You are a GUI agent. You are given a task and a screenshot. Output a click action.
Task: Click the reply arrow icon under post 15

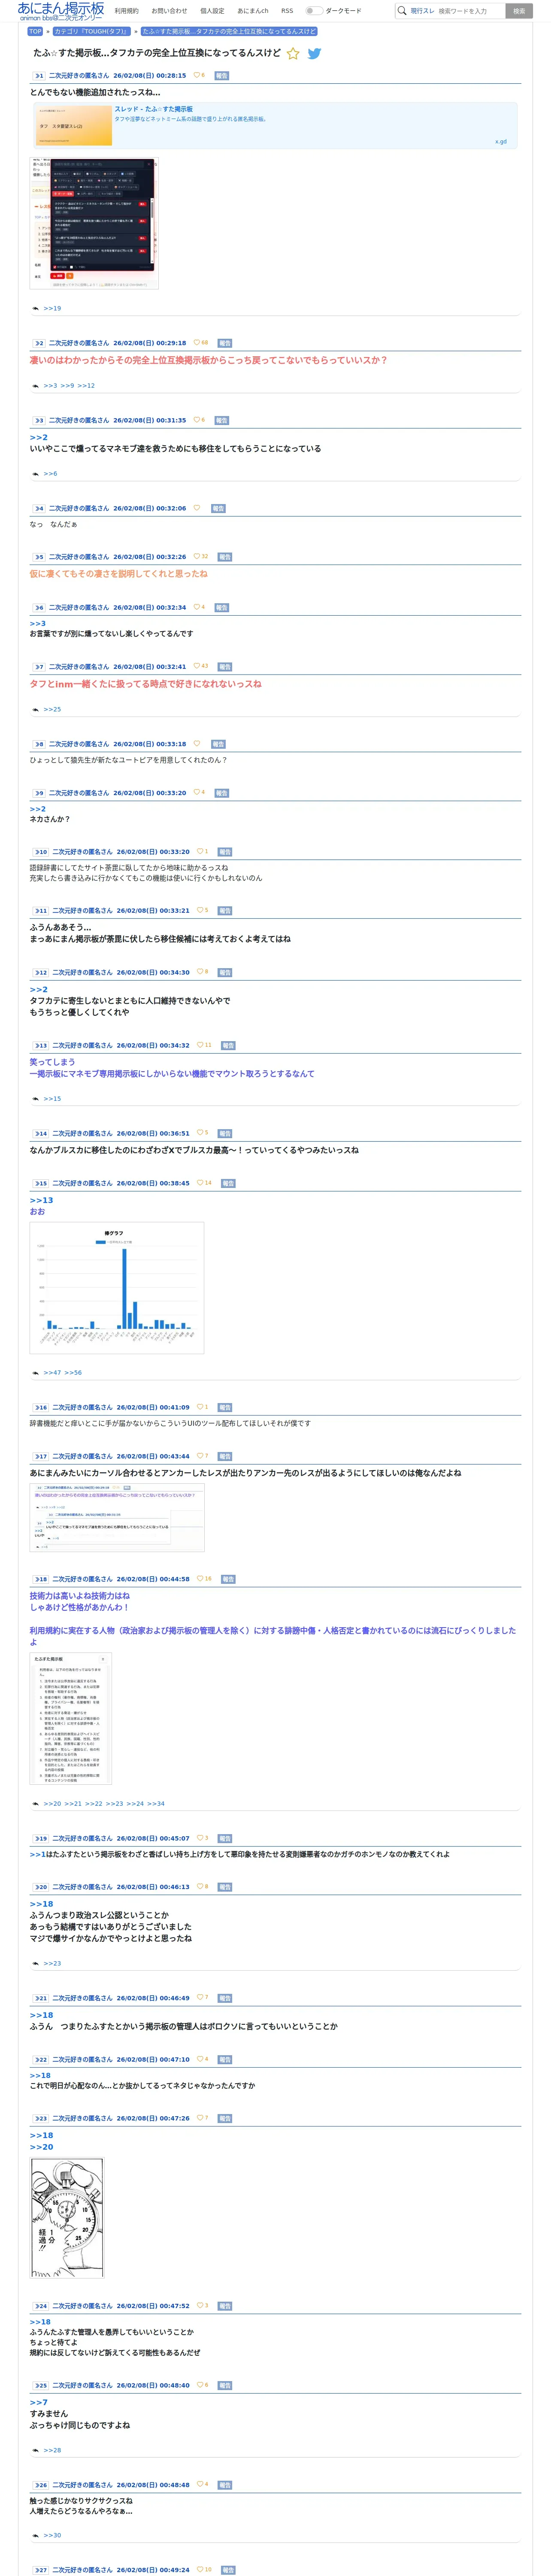pyautogui.click(x=36, y=1373)
